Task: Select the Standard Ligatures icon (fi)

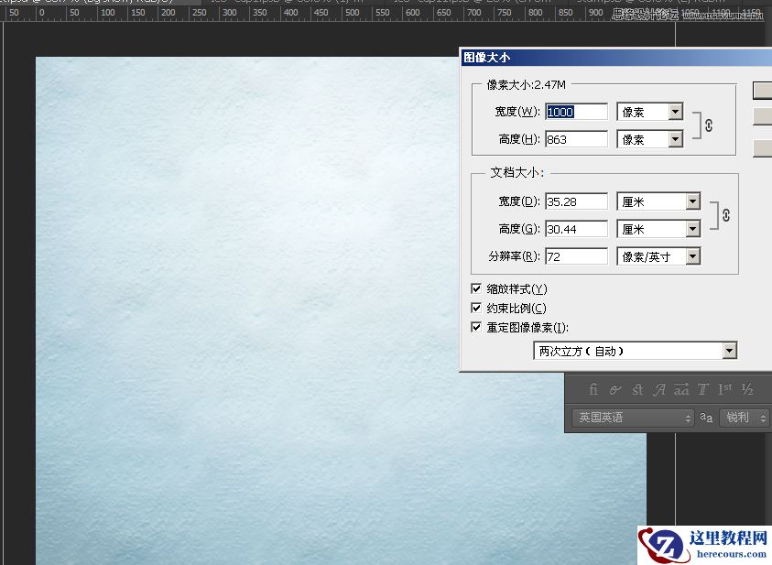Action: tap(593, 389)
